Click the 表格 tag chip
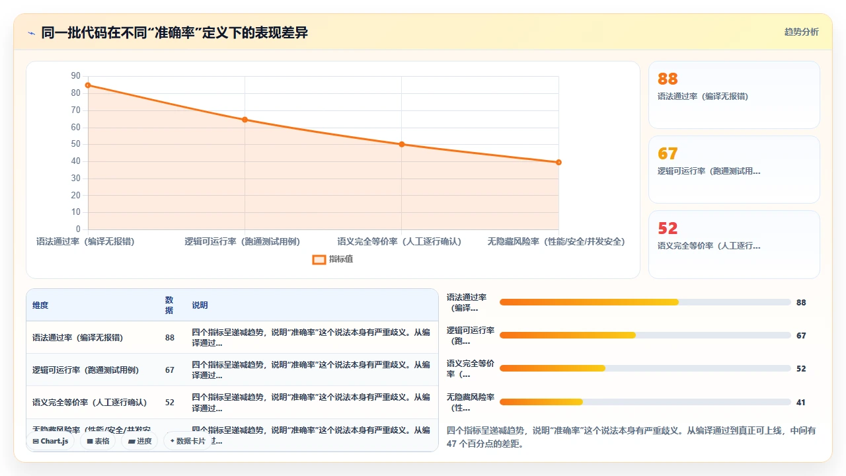Viewport: 846px width, 476px height. tap(98, 441)
